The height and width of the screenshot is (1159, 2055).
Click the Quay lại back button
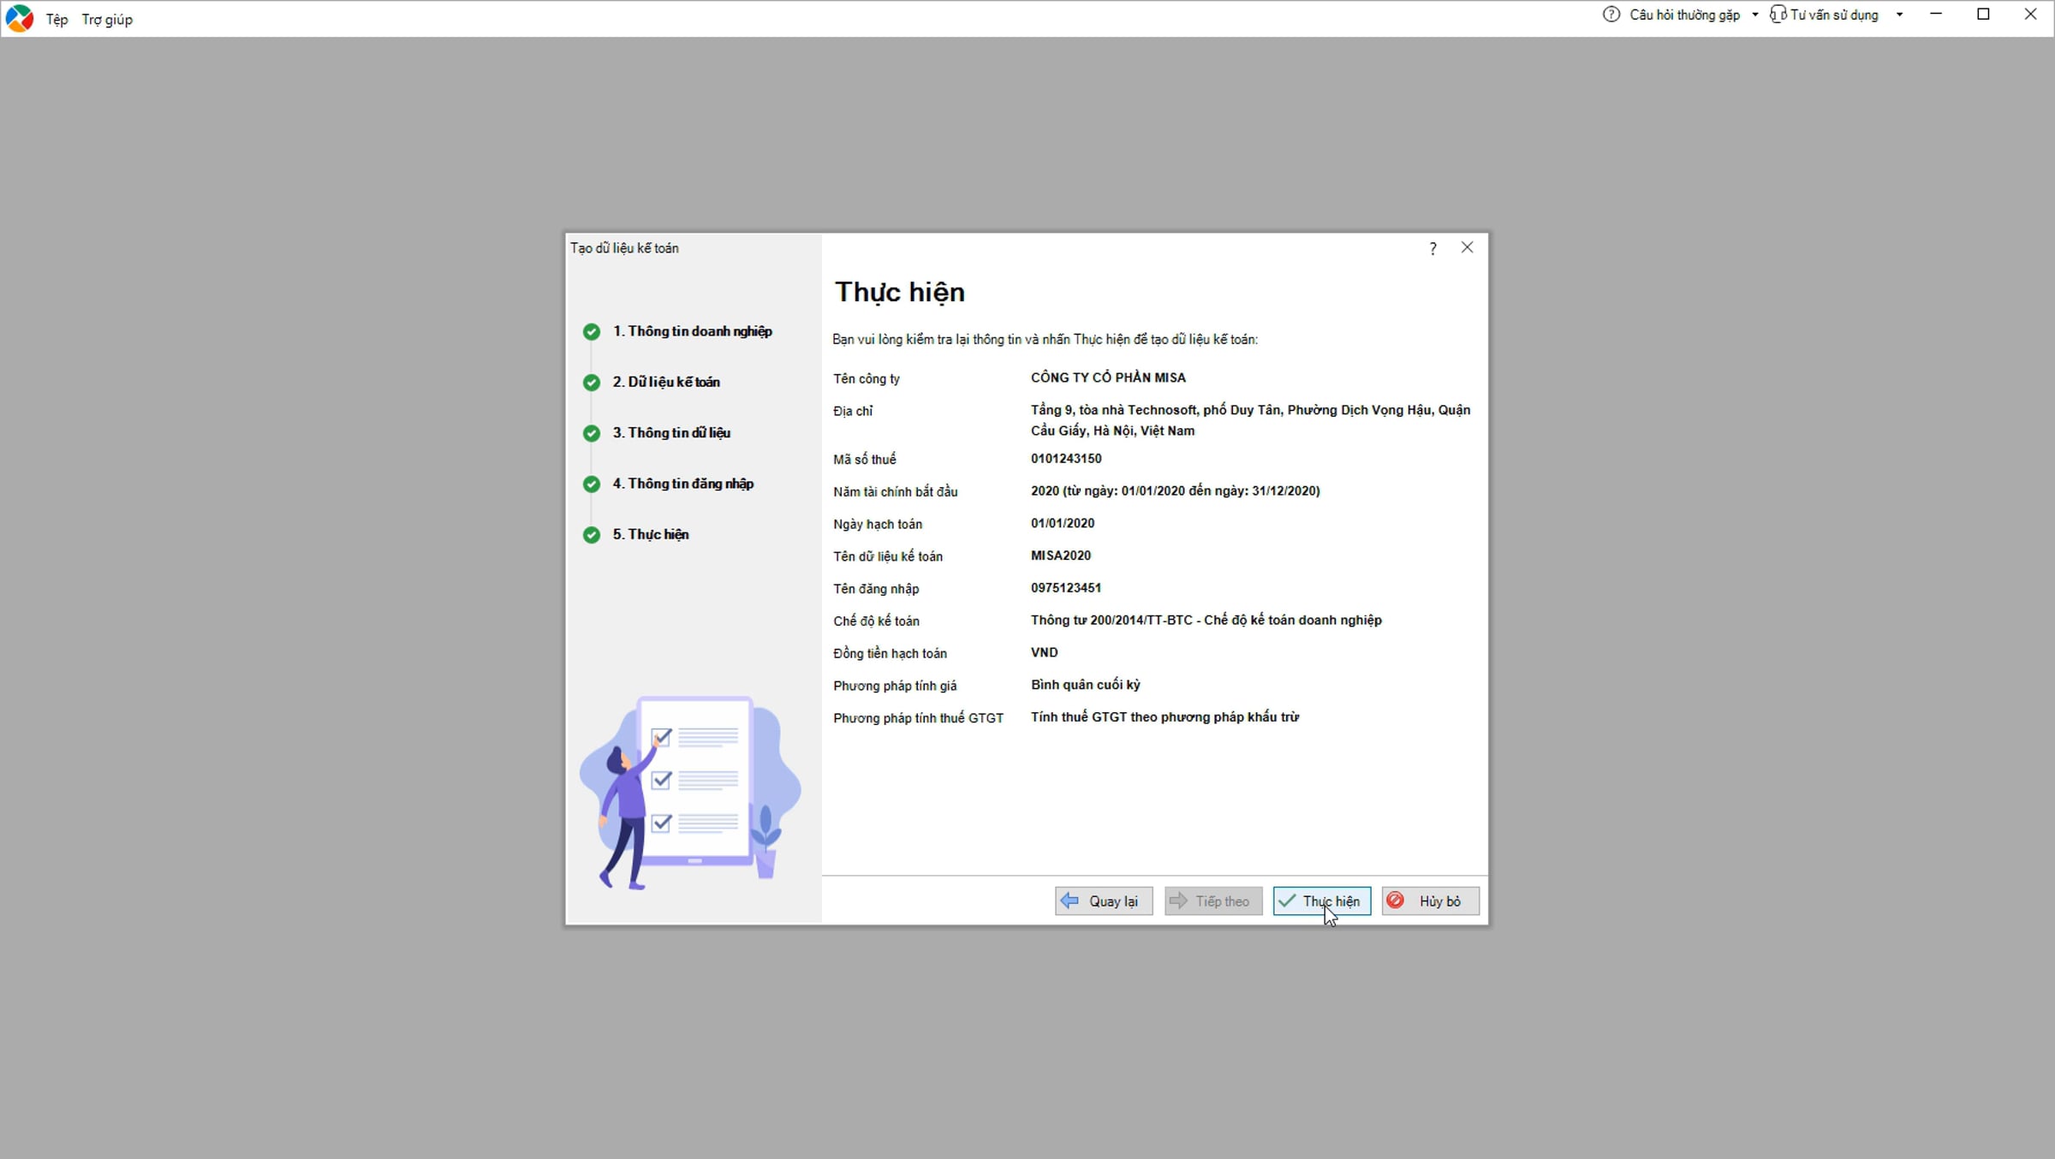pos(1104,900)
